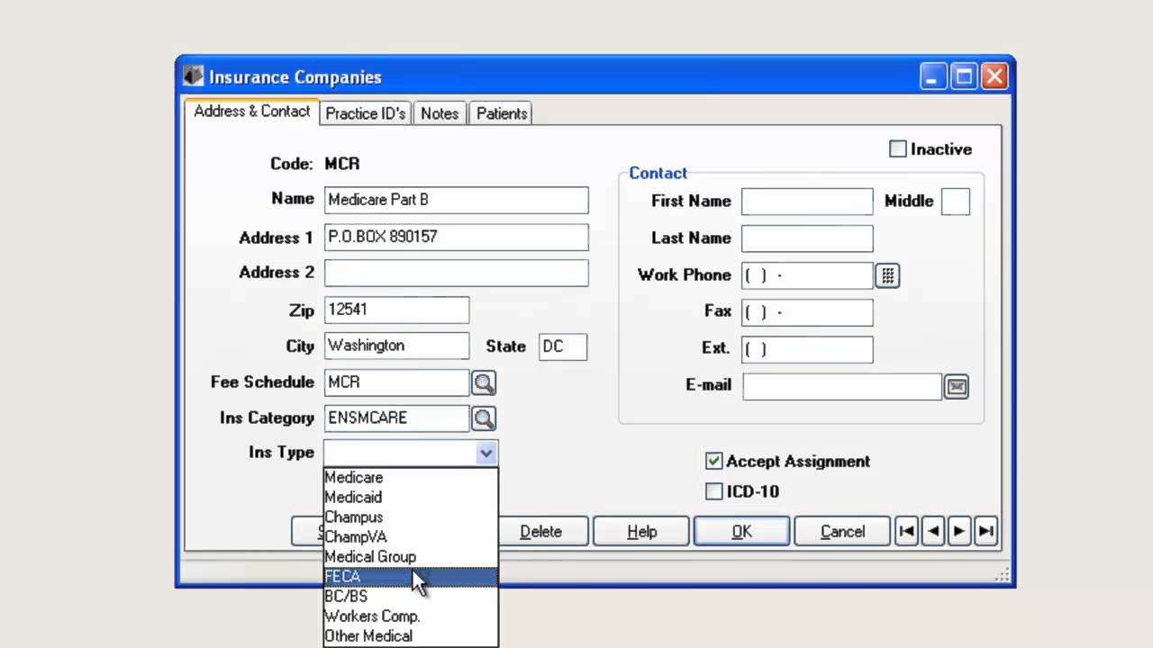Jump to the last record
This screenshot has height=648, width=1153.
(x=985, y=531)
